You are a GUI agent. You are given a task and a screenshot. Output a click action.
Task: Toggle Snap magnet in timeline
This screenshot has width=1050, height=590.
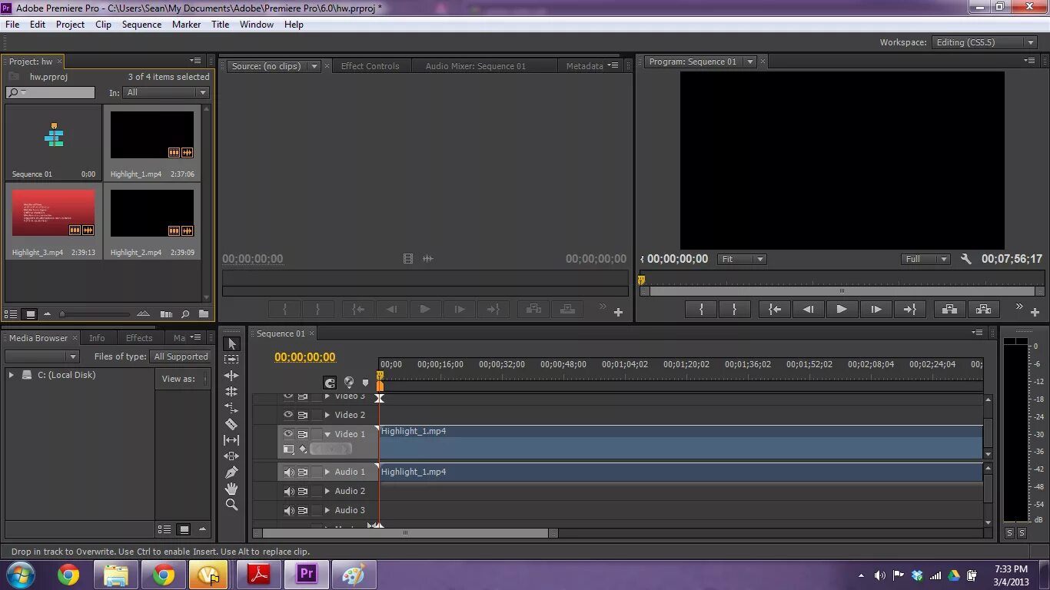[x=330, y=383]
